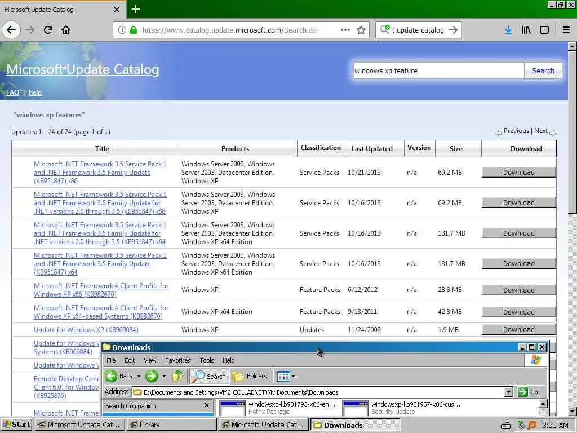Toggle the Firefox sidebar icon
The height and width of the screenshot is (433, 577).
pyautogui.click(x=544, y=30)
